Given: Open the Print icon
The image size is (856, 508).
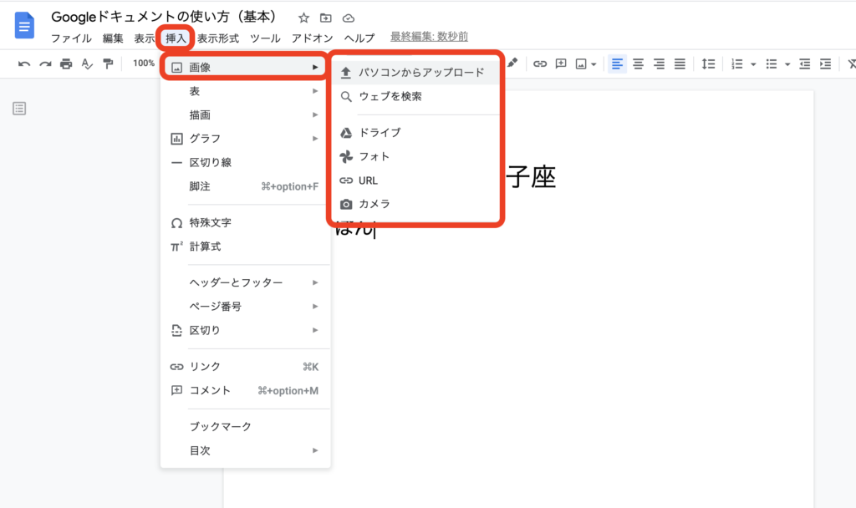Looking at the screenshot, I should [x=67, y=63].
